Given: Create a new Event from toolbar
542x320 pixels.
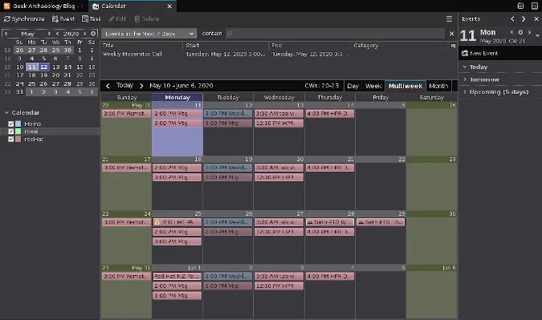Looking at the screenshot, I should click(63, 19).
